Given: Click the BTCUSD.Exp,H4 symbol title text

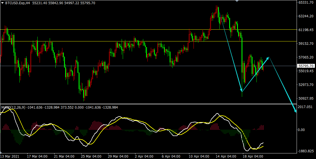Looking at the screenshot, I should (18, 3).
